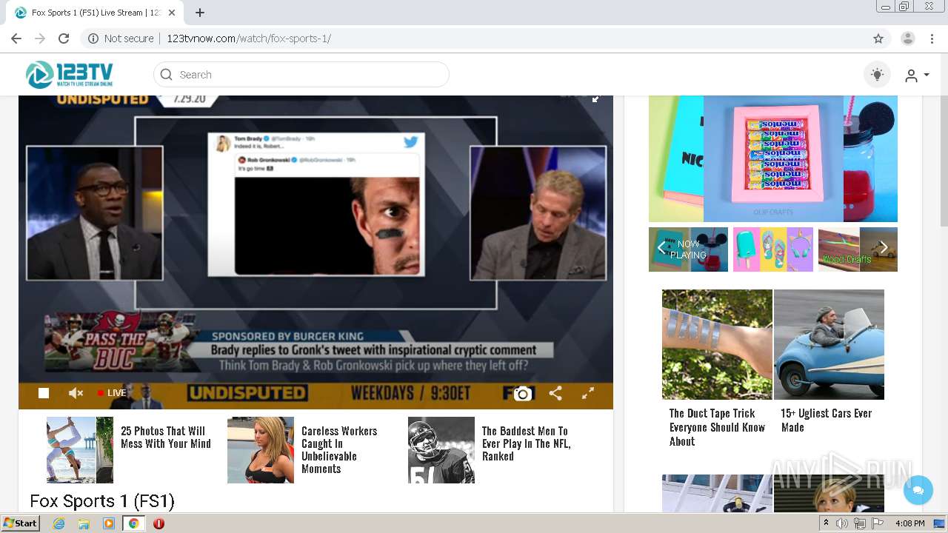Open the Chrome three-dot menu

(x=932, y=38)
